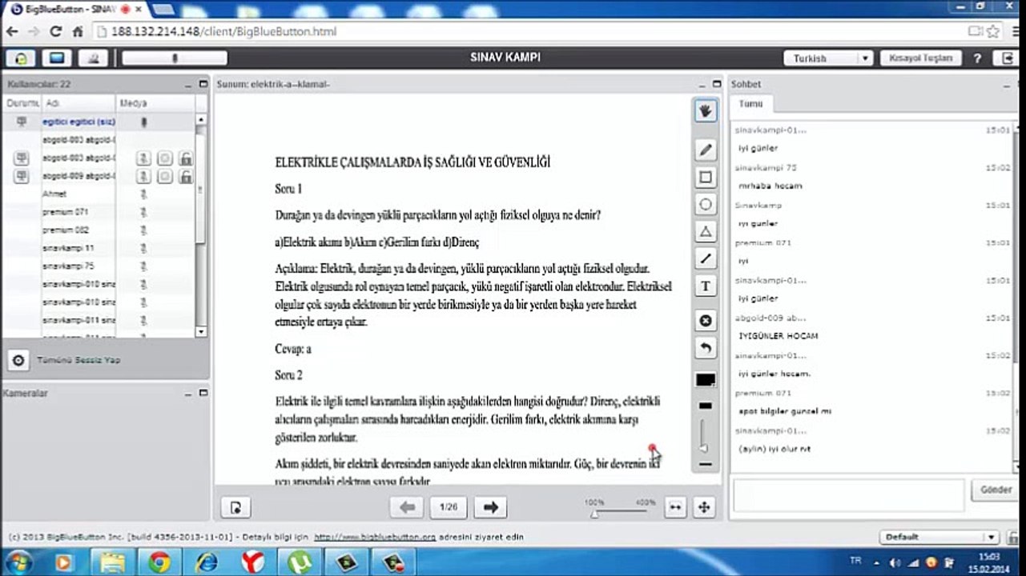Viewport: 1026px width, 576px height.
Task: Reload the browser page
Action: pos(55,32)
